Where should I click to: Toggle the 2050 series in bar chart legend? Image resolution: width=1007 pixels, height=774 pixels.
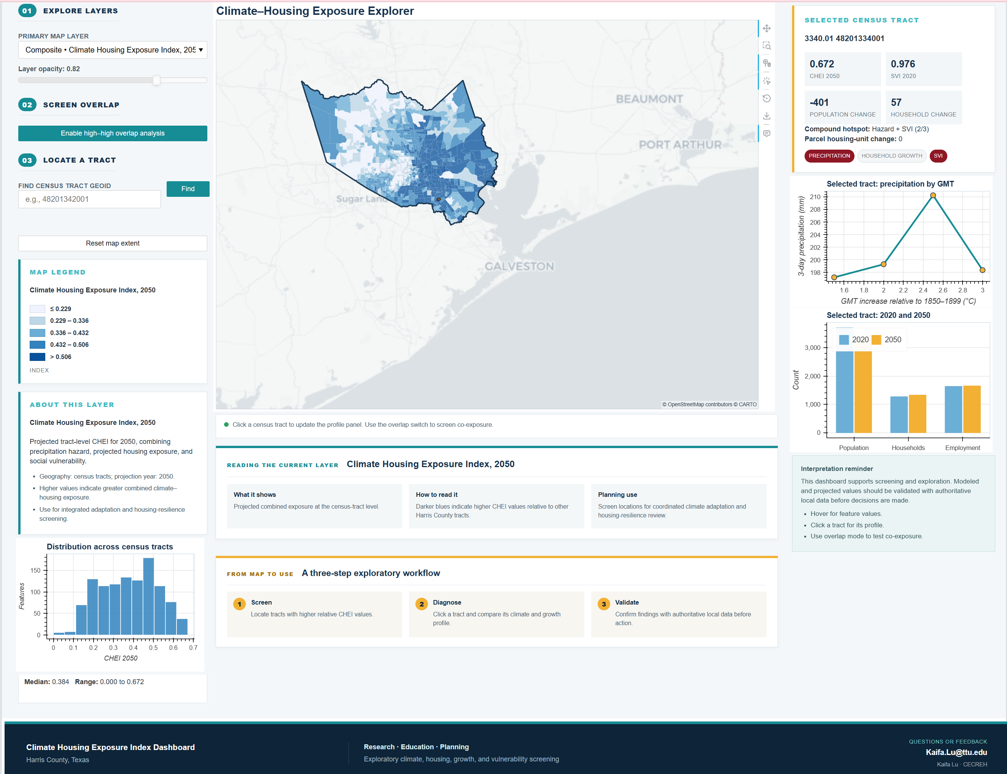pyautogui.click(x=886, y=340)
